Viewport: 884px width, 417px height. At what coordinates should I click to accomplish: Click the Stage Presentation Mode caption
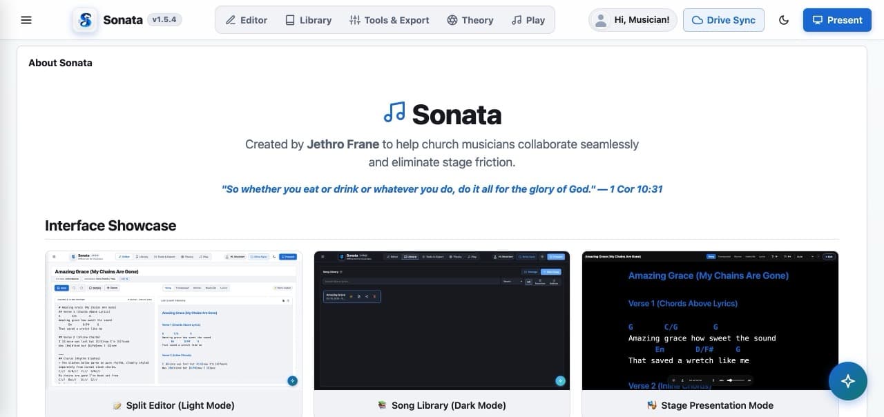[710, 405]
